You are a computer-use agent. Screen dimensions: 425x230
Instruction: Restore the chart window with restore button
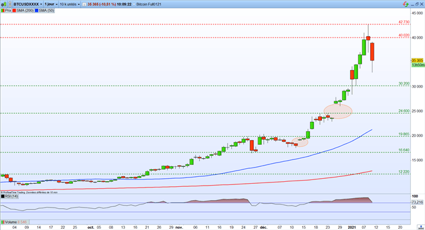417,4
